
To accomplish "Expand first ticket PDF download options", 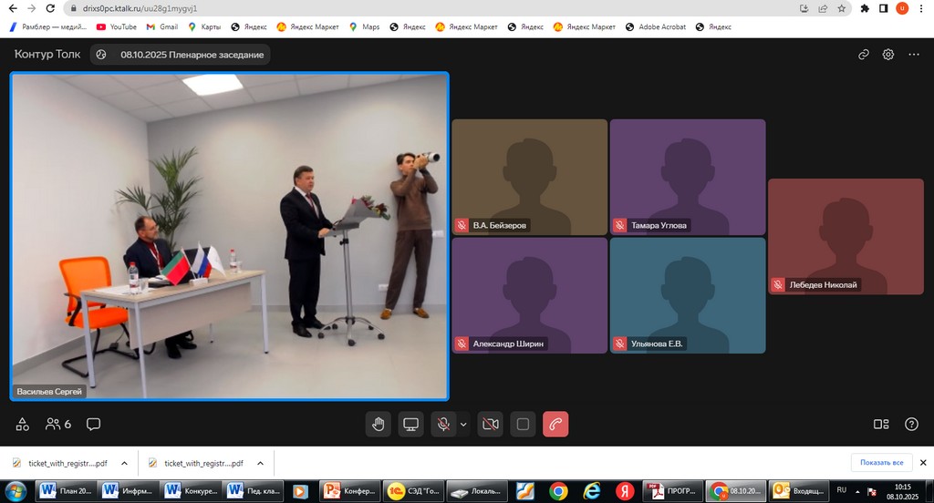I will tap(123, 463).
